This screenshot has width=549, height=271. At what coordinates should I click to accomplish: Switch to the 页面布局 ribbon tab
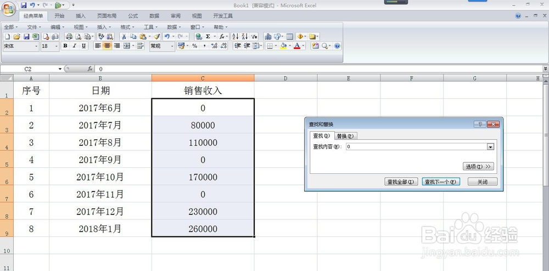tap(107, 16)
